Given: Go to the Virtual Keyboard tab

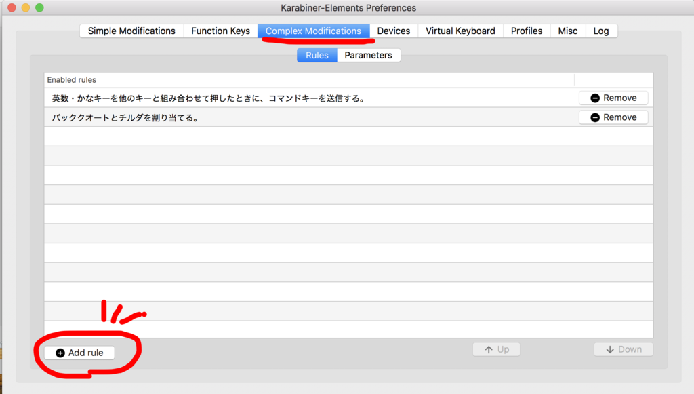Looking at the screenshot, I should pyautogui.click(x=460, y=31).
